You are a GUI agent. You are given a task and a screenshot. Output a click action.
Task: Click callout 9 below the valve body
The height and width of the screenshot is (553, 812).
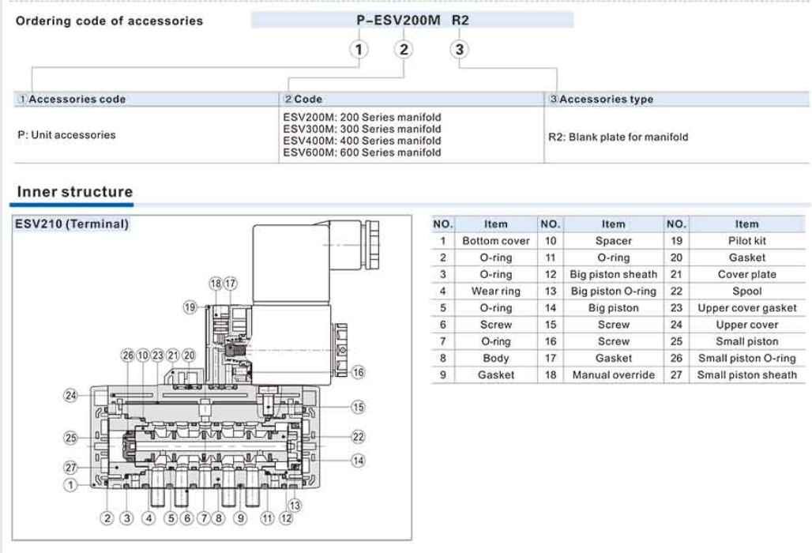241,519
